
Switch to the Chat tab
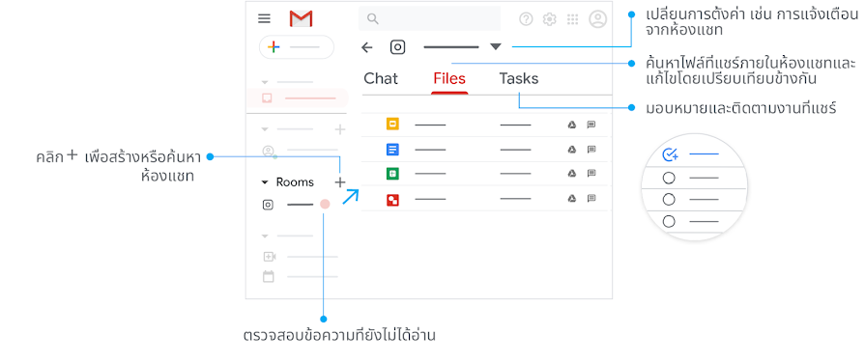point(381,79)
